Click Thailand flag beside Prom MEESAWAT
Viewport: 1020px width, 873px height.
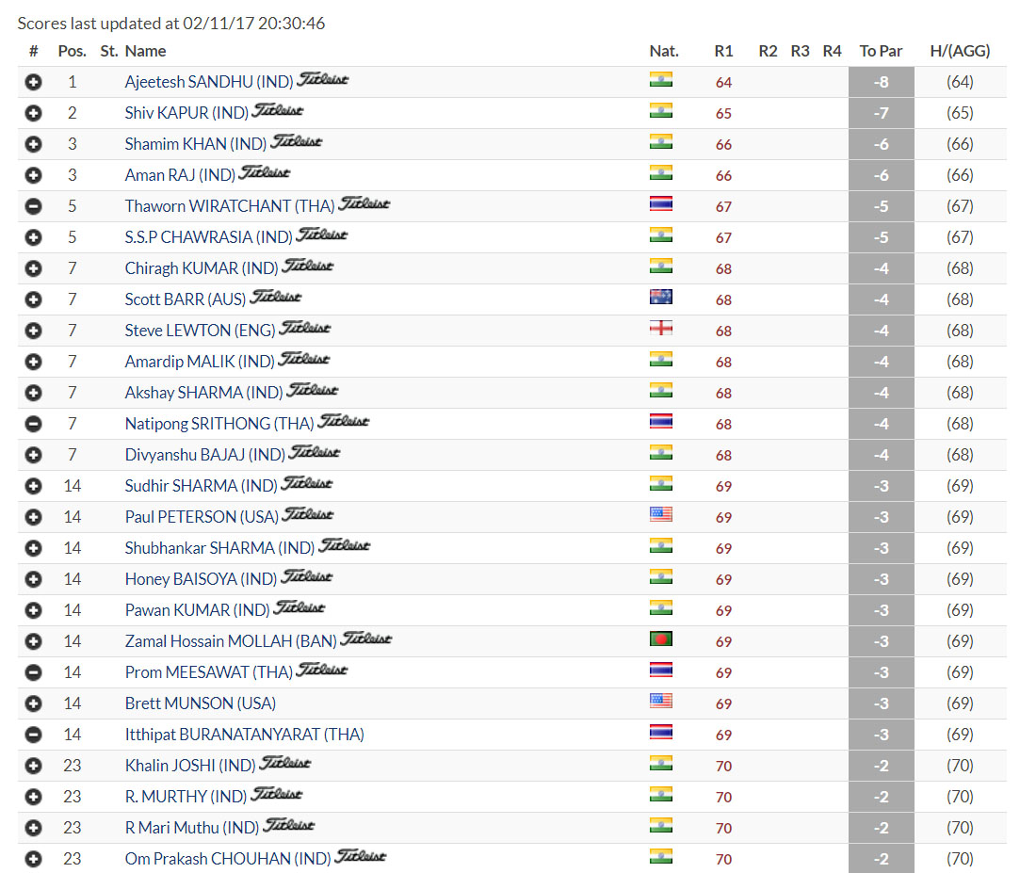(x=661, y=670)
